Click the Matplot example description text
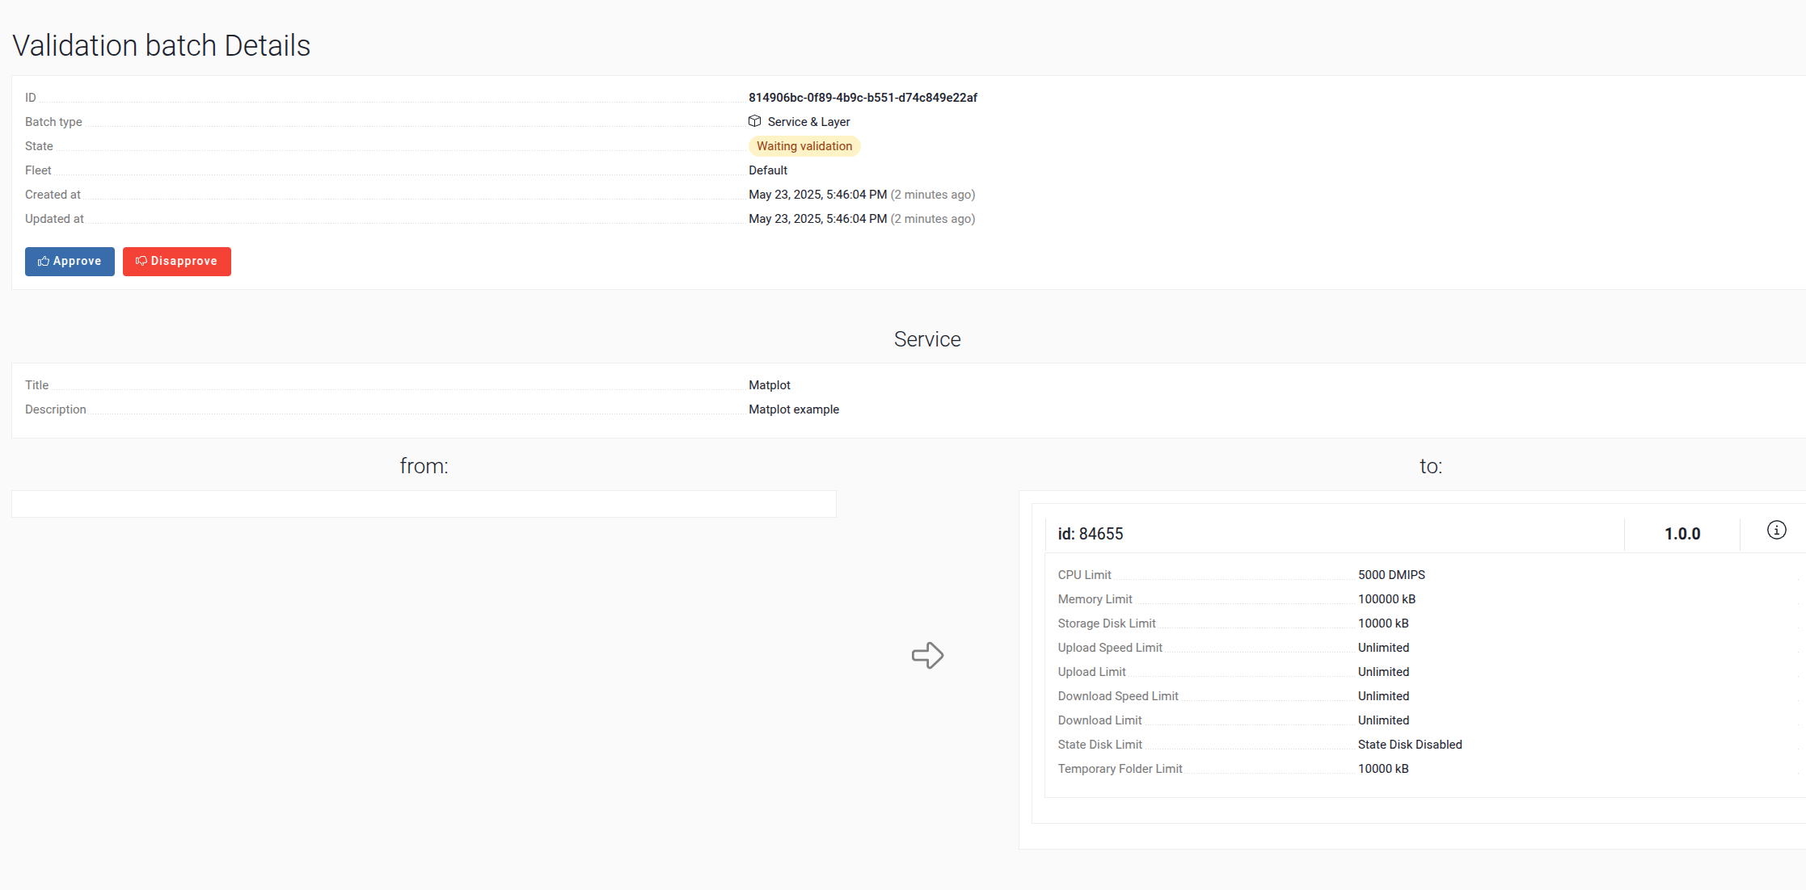 click(793, 409)
